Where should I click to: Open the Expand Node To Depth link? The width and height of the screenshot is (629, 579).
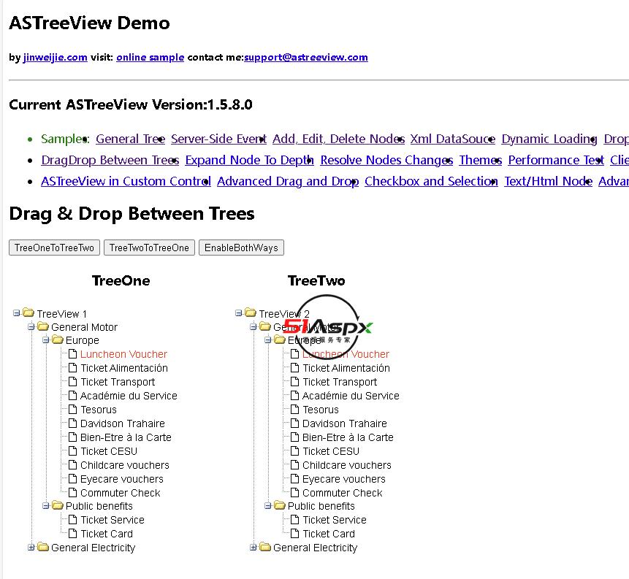pos(249,160)
